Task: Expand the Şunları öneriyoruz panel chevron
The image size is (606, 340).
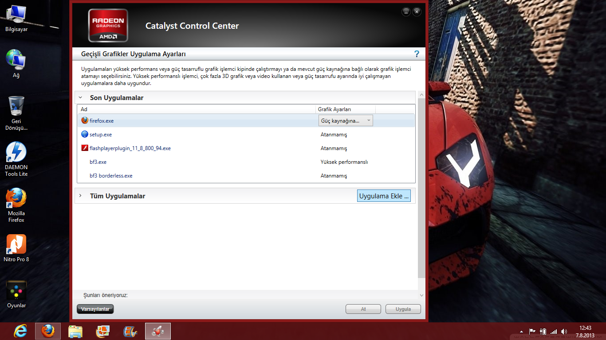Action: 421,295
